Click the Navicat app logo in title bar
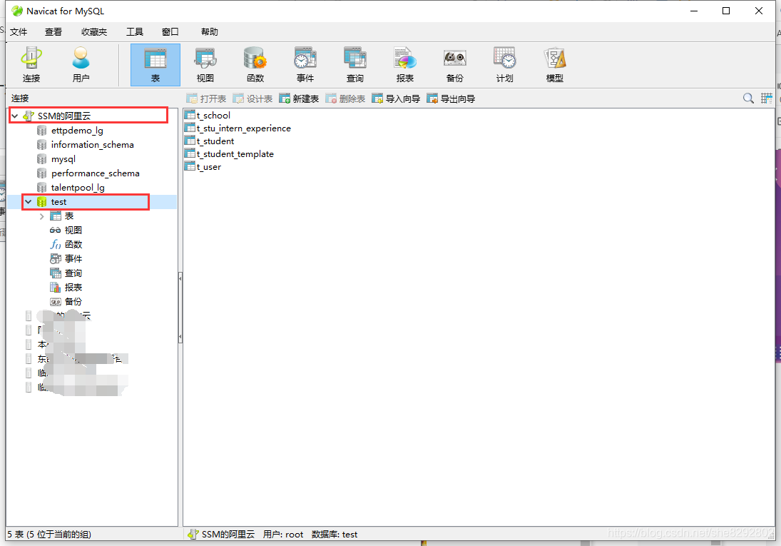The height and width of the screenshot is (546, 781). pos(17,11)
